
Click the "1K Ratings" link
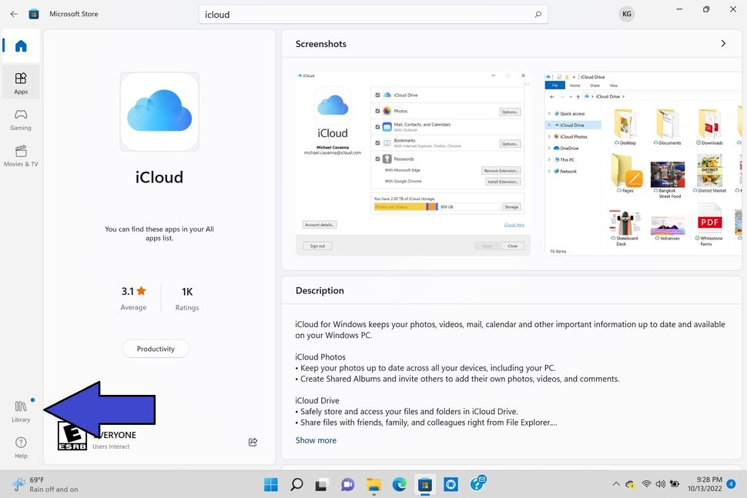click(x=186, y=298)
